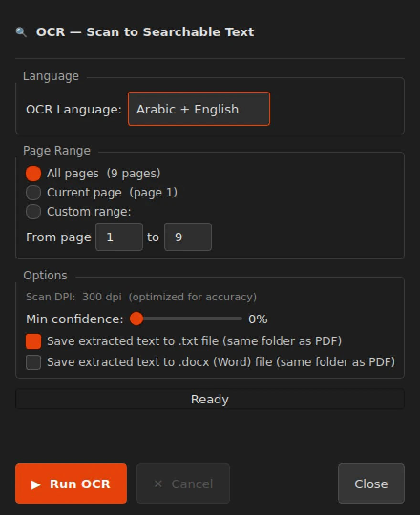This screenshot has width=420, height=515.
Task: Click the Options group heading
Action: pyautogui.click(x=45, y=275)
